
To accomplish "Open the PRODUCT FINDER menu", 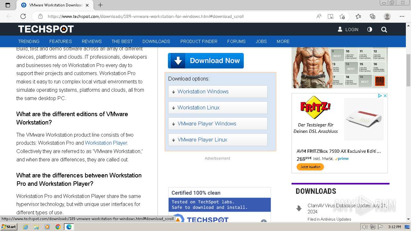I will (199, 41).
